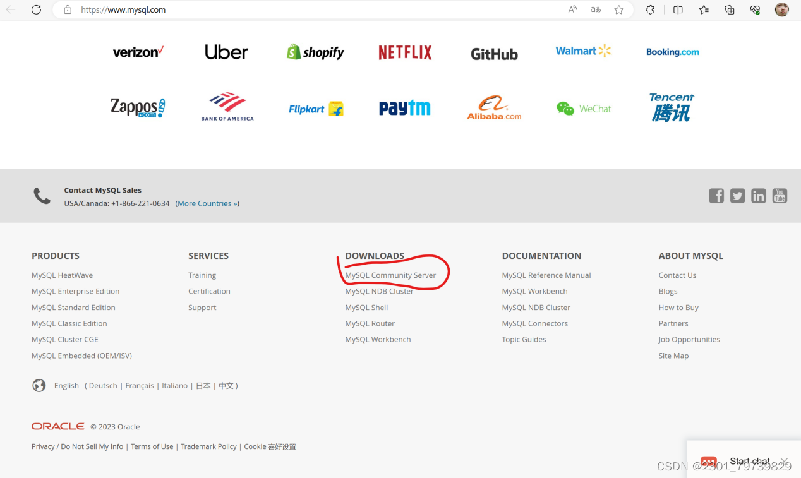Open the read aloud icon in address bar

click(x=572, y=9)
